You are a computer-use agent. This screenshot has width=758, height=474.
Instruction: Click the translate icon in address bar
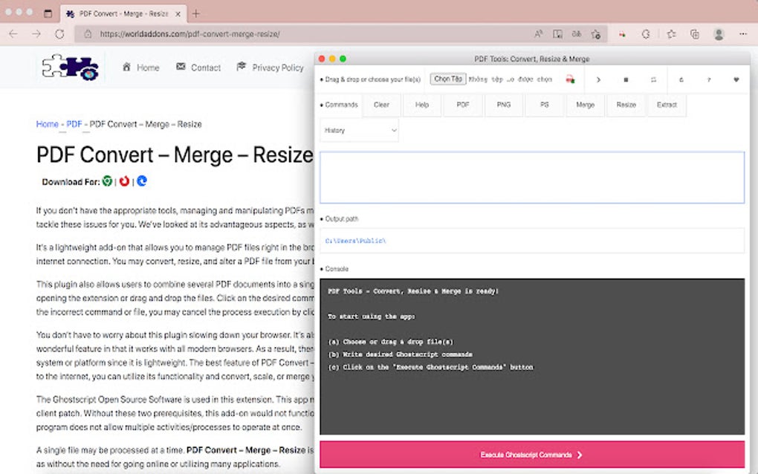577,34
